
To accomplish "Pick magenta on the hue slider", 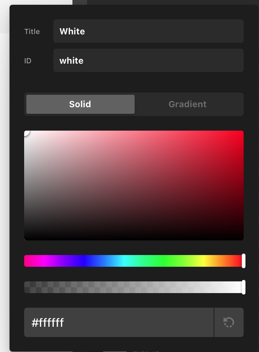I will (44, 261).
